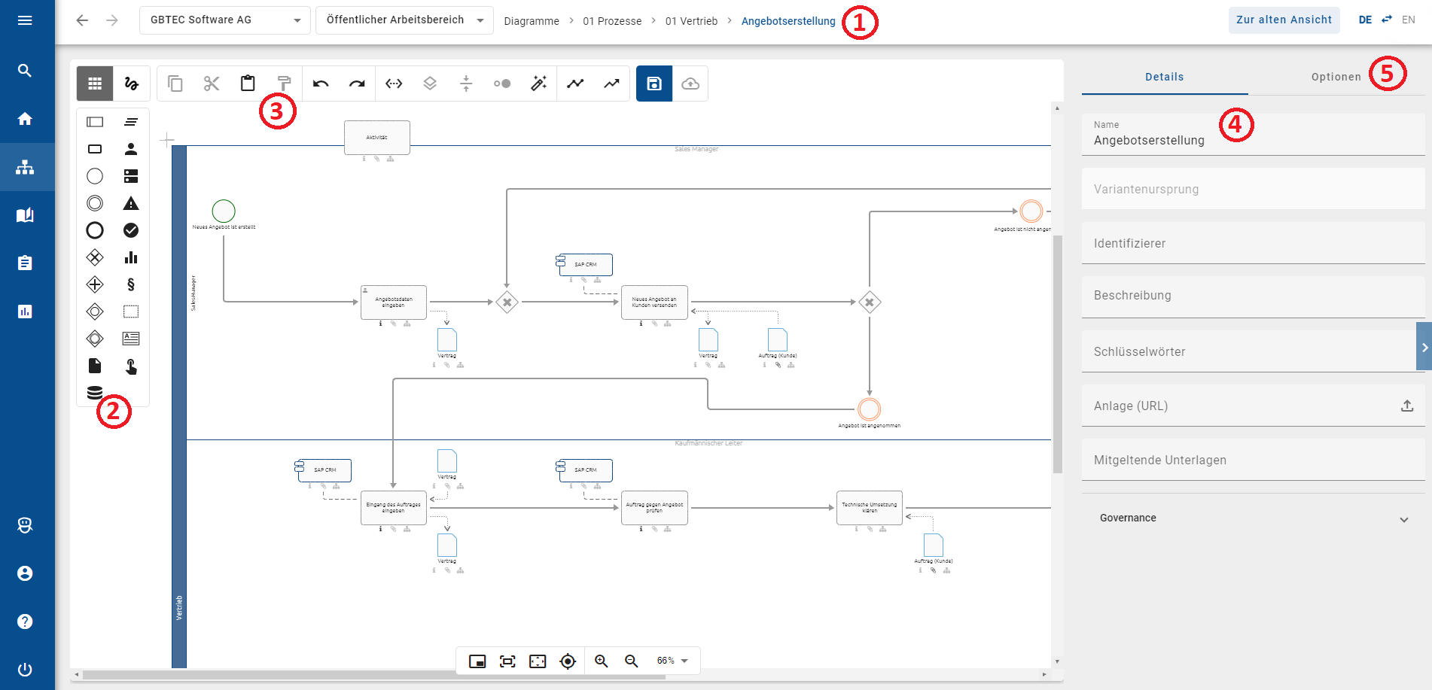The image size is (1432, 690).
Task: Navigate back with the left arrow
Action: (x=82, y=20)
